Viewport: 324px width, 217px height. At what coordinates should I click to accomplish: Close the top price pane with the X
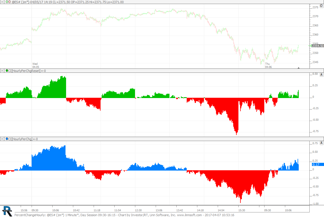2,2
